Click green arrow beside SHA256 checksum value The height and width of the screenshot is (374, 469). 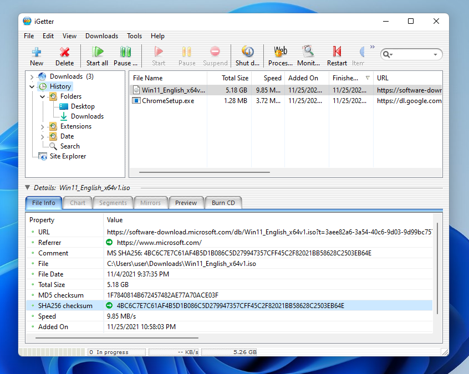tap(110, 306)
